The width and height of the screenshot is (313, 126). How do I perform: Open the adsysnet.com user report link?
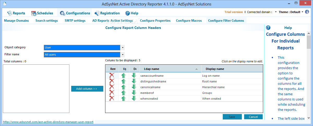click(48, 122)
